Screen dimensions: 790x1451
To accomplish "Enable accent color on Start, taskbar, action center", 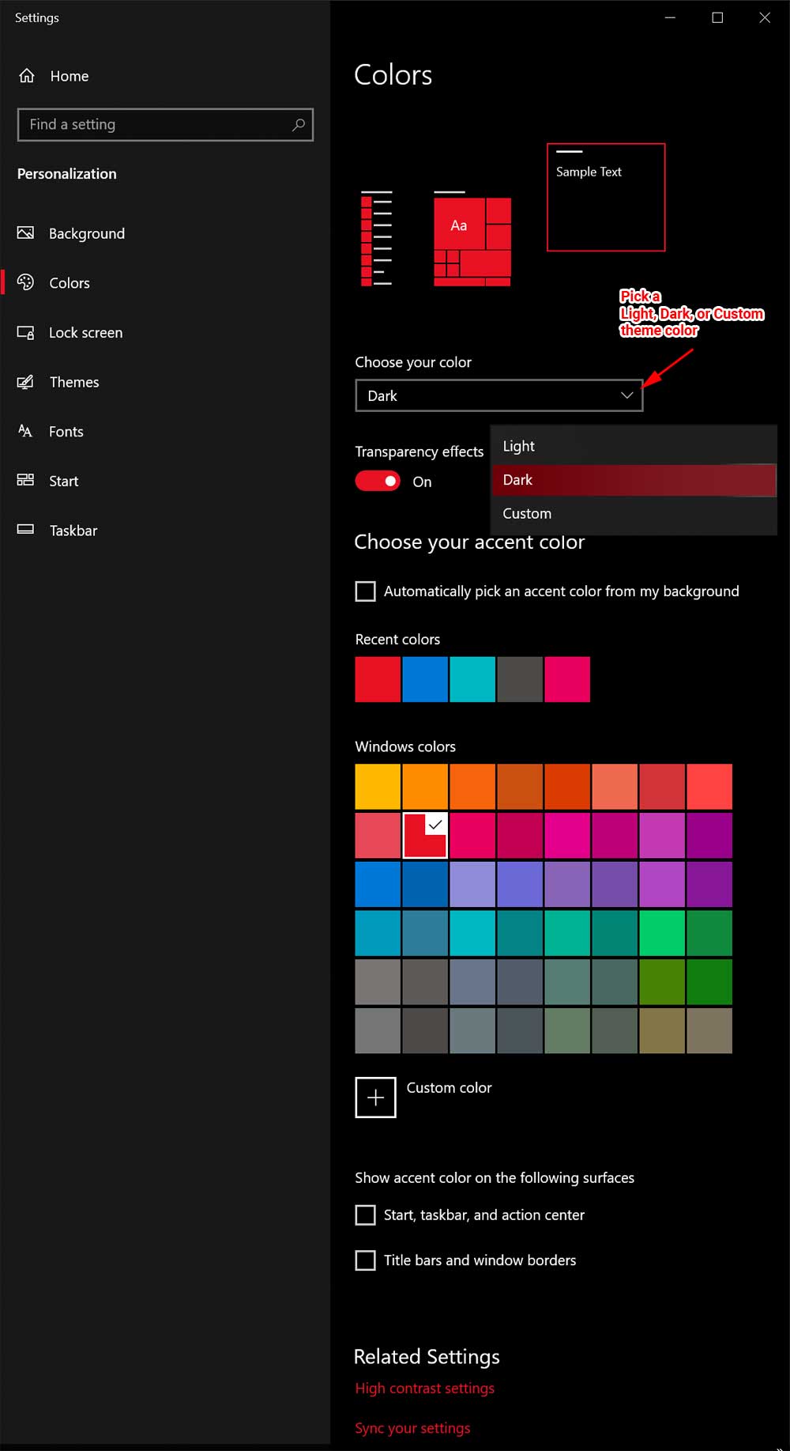I will coord(365,1215).
